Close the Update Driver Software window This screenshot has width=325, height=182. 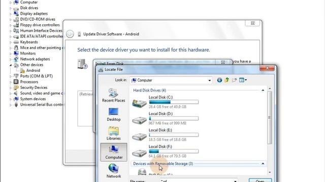click(252, 23)
